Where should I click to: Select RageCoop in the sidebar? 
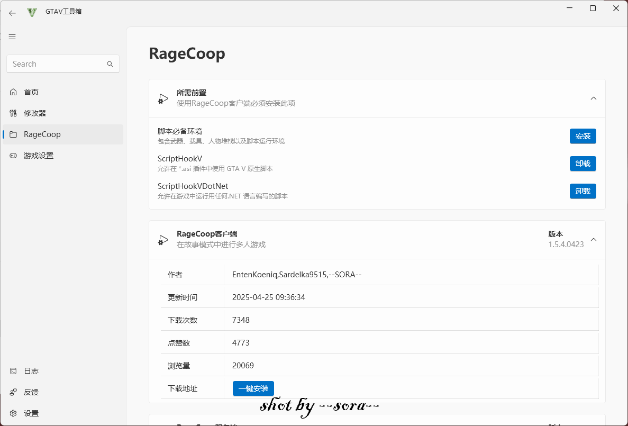pyautogui.click(x=63, y=134)
